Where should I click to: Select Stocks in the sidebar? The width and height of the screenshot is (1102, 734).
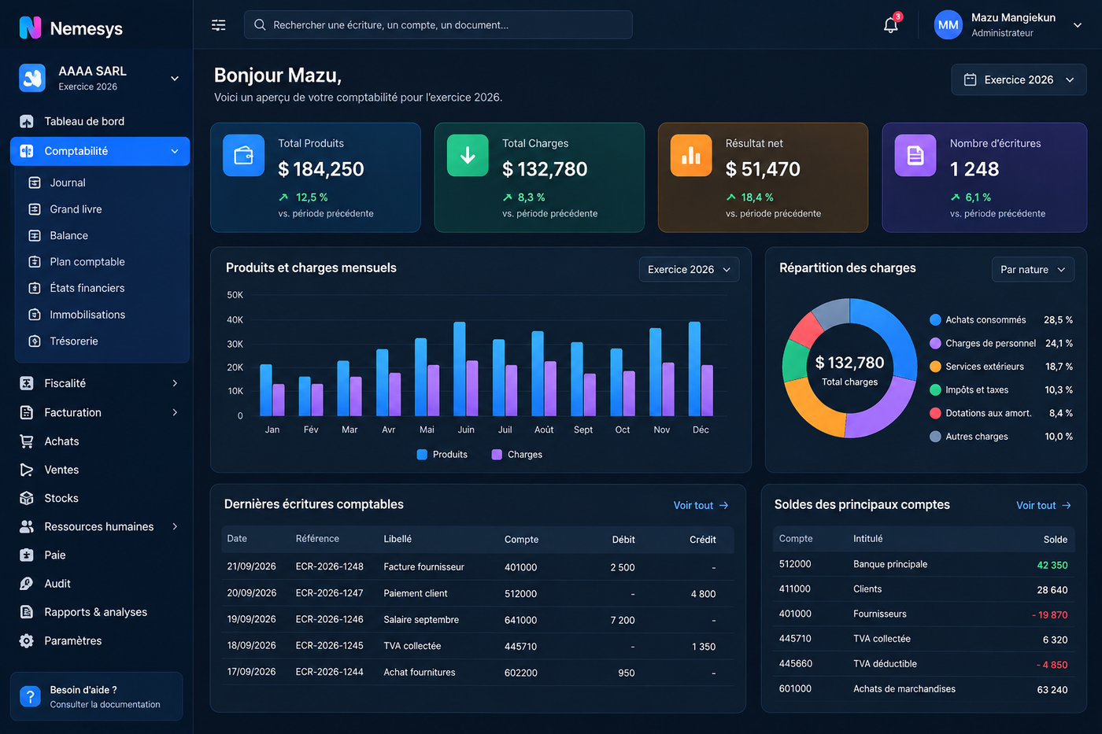pyautogui.click(x=61, y=498)
